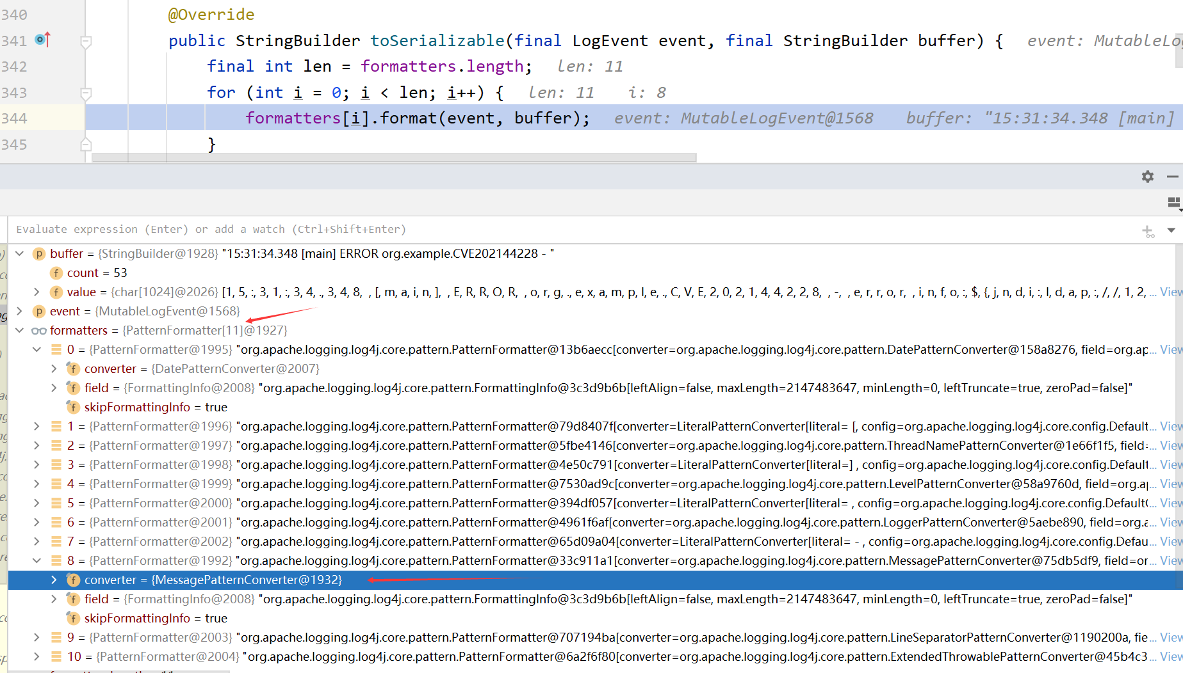Fold the for loop at line 343
This screenshot has height=673, width=1183.
86,93
